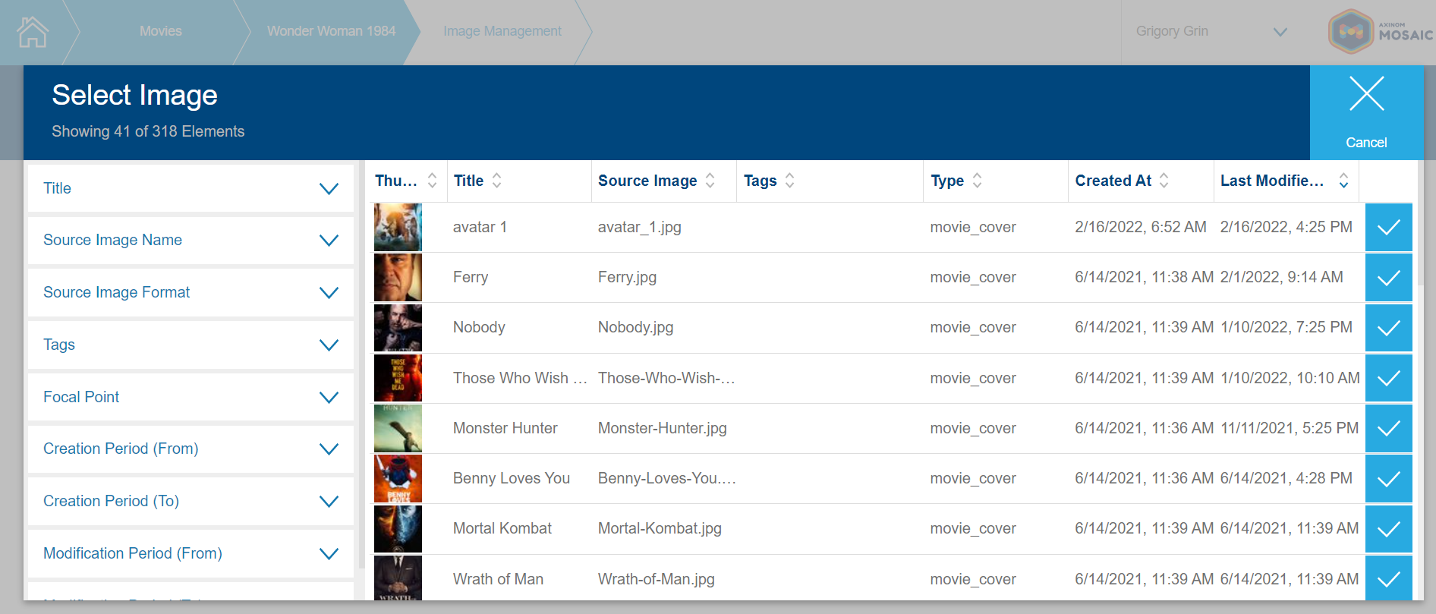Sort the Tags column
Image resolution: width=1436 pixels, height=614 pixels.
point(789,181)
